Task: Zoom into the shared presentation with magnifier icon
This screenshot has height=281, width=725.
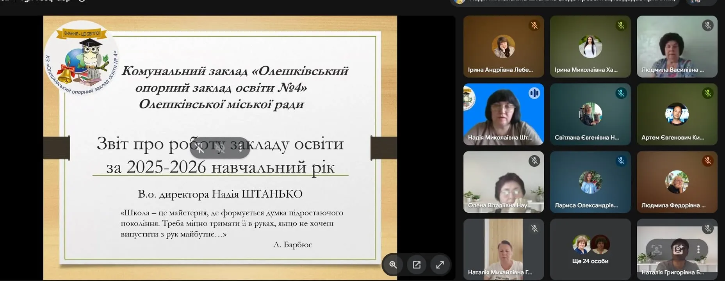Action: click(x=393, y=265)
